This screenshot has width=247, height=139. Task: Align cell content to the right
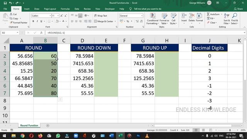tap(80, 21)
